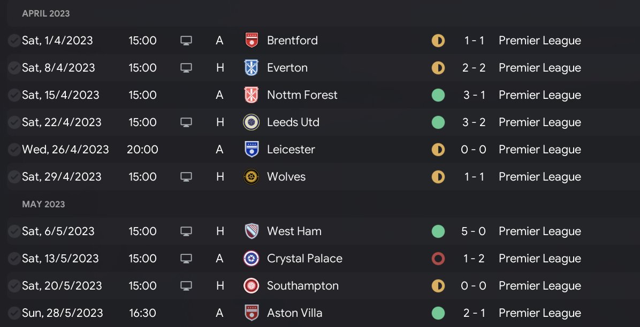The width and height of the screenshot is (640, 327).
Task: Click Premier League label on Southampton row
Action: [x=539, y=286]
